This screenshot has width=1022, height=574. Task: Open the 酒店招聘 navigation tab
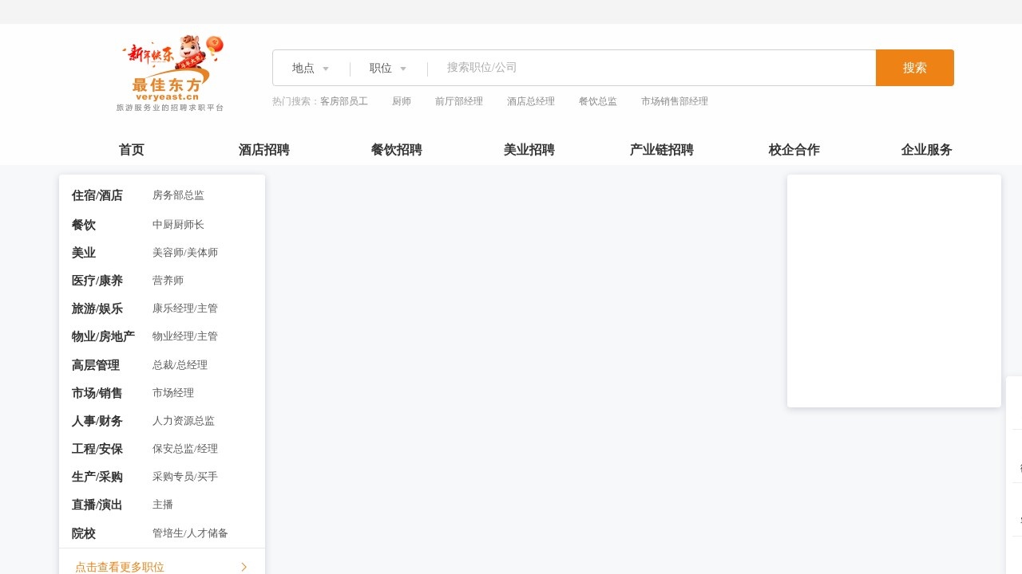pos(263,150)
